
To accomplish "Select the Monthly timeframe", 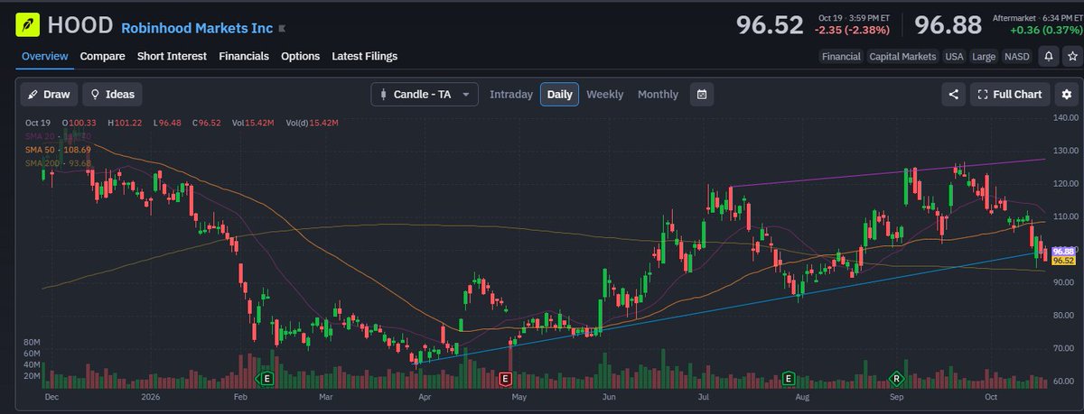I will pyautogui.click(x=658, y=94).
